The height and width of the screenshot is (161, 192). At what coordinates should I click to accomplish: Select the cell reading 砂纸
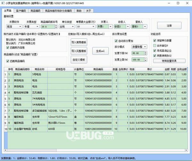click(x=40, y=129)
